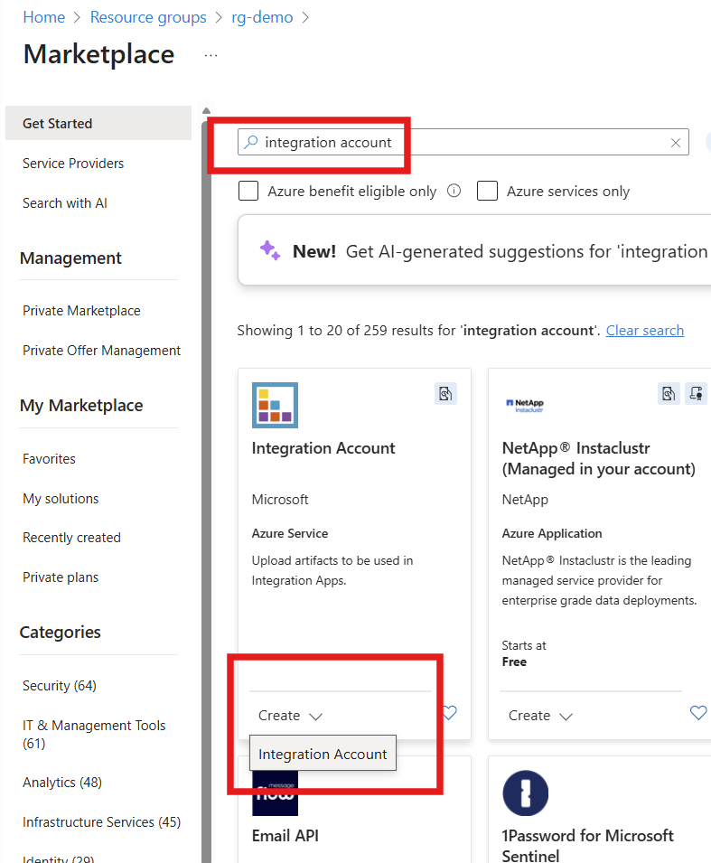The width and height of the screenshot is (711, 863).
Task: Go to the rg-demo breadcrumb
Action: coord(262,17)
